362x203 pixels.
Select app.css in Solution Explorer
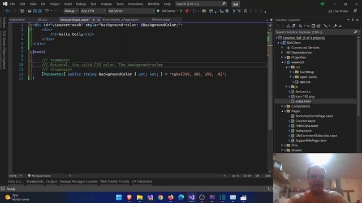(305, 82)
